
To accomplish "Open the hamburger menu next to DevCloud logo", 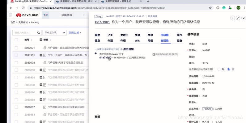I will tap(11, 15).
